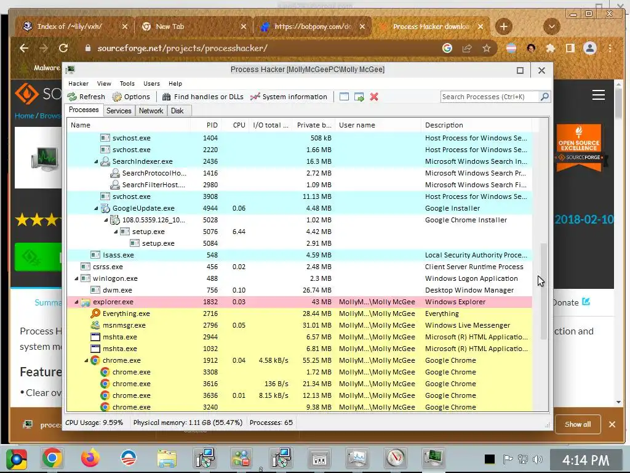Open Chrome extensions puzzle icon
This screenshot has height=473, width=630.
click(551, 48)
